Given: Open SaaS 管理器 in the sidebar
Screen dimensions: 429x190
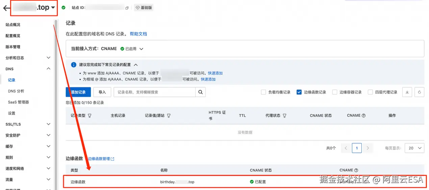Looking at the screenshot, I should coord(19,102).
